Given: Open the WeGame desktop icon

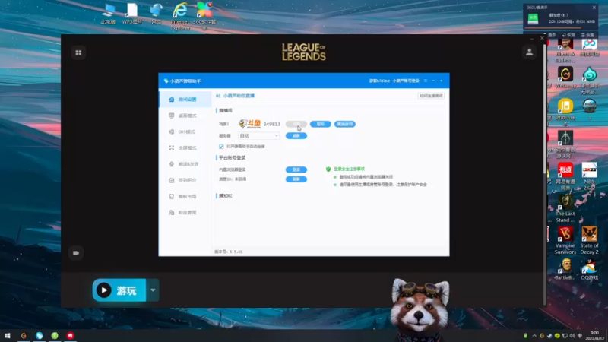Looking at the screenshot, I should coord(565,78).
